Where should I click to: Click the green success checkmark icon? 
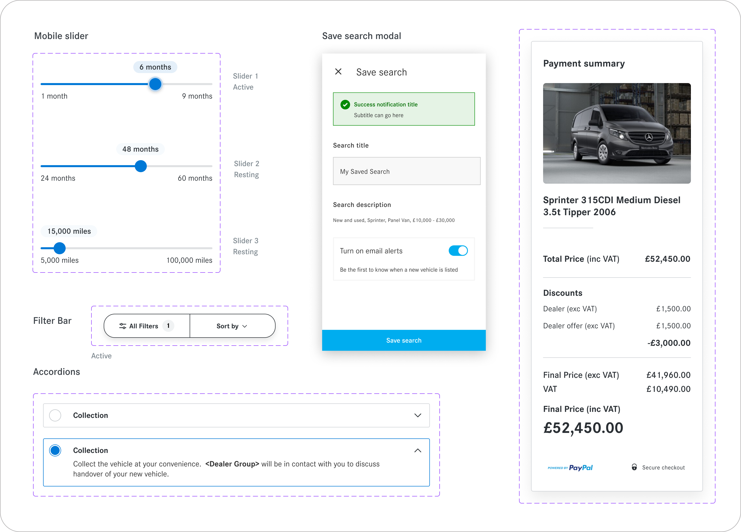point(345,104)
